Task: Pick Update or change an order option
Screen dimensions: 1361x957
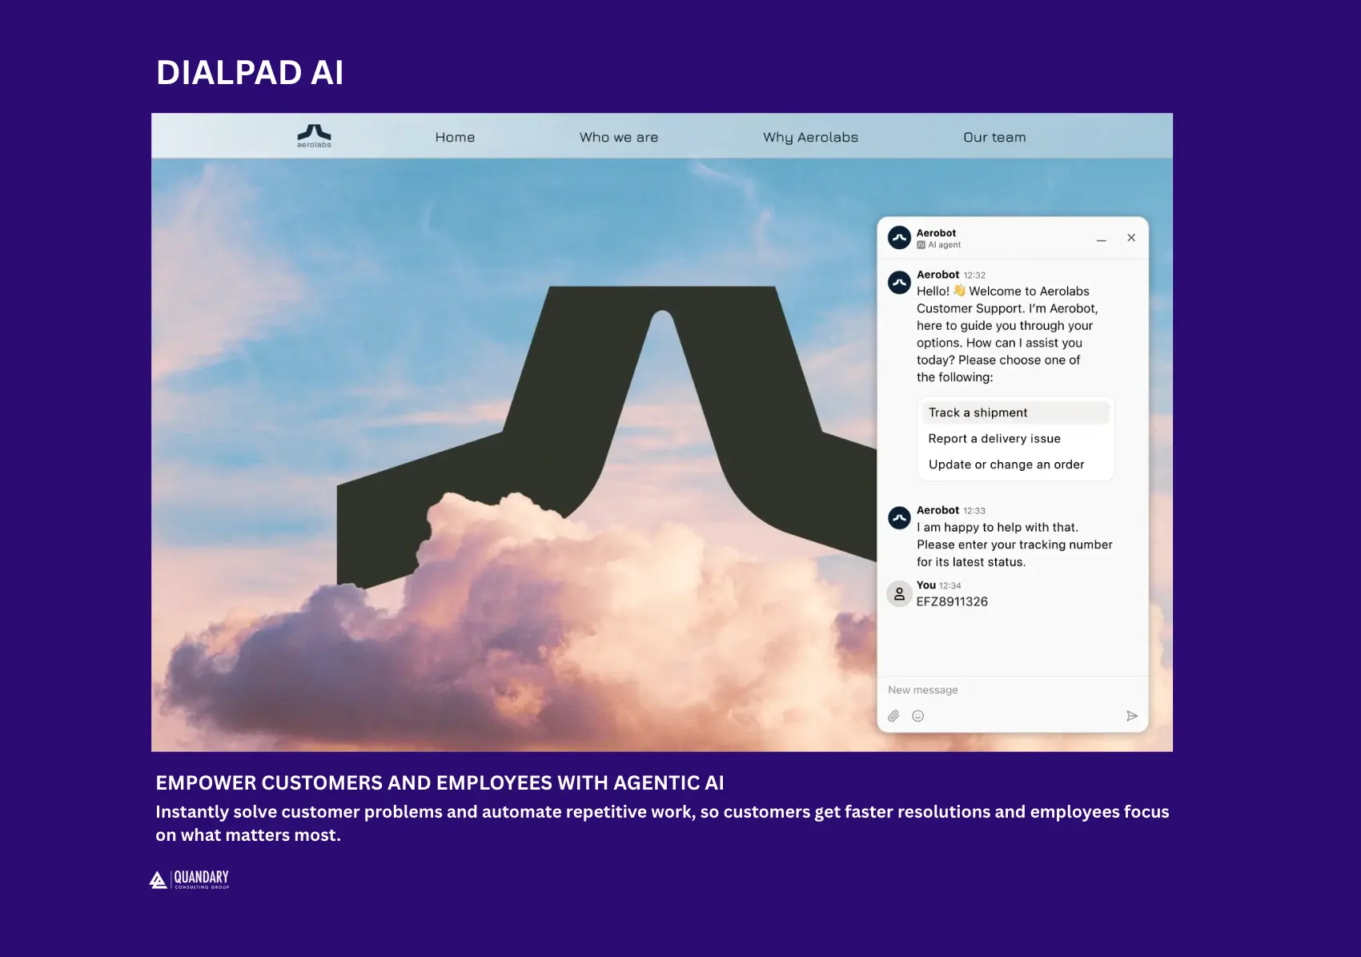Action: (x=1014, y=464)
